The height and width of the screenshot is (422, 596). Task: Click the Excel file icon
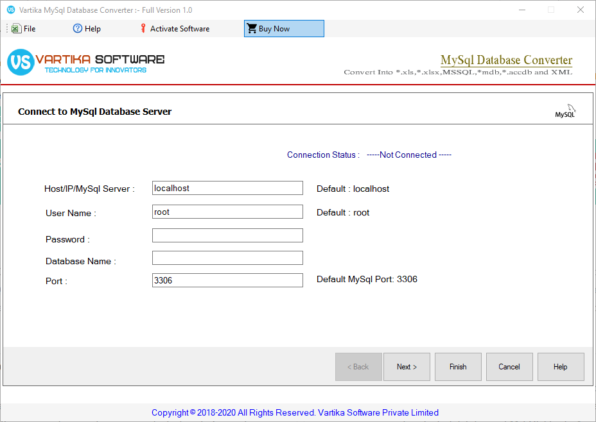click(16, 28)
